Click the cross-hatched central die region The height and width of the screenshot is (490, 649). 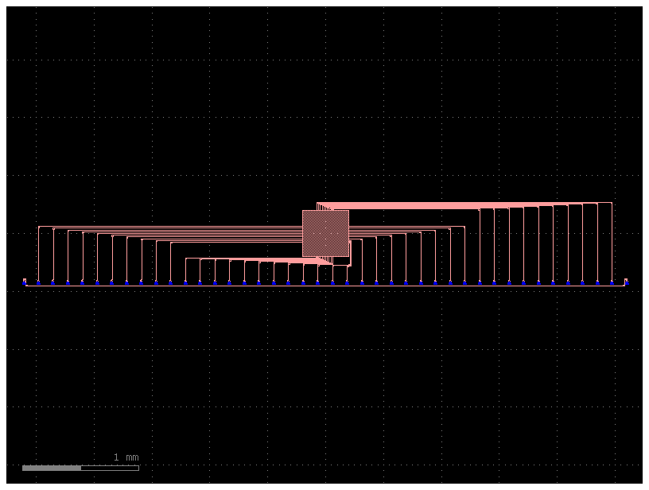pyautogui.click(x=326, y=235)
